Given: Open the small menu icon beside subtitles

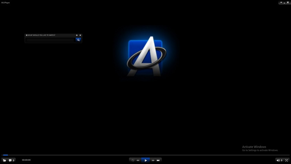Looking at the screenshot, I should [x=13, y=160].
